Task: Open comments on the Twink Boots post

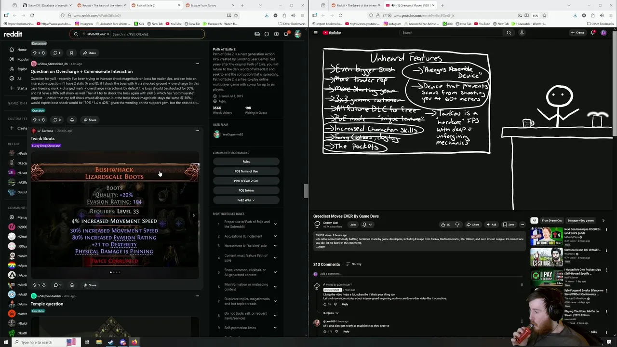Action: (x=56, y=285)
